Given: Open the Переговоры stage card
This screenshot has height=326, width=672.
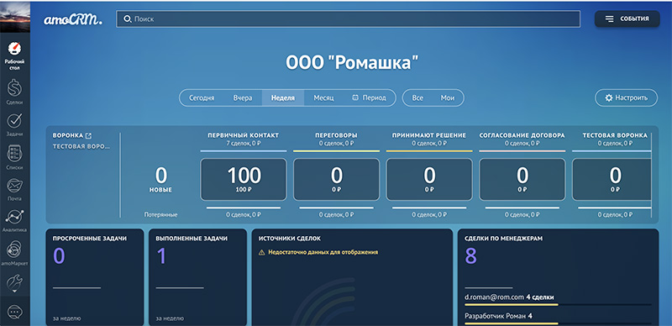Looking at the screenshot, I should click(337, 179).
